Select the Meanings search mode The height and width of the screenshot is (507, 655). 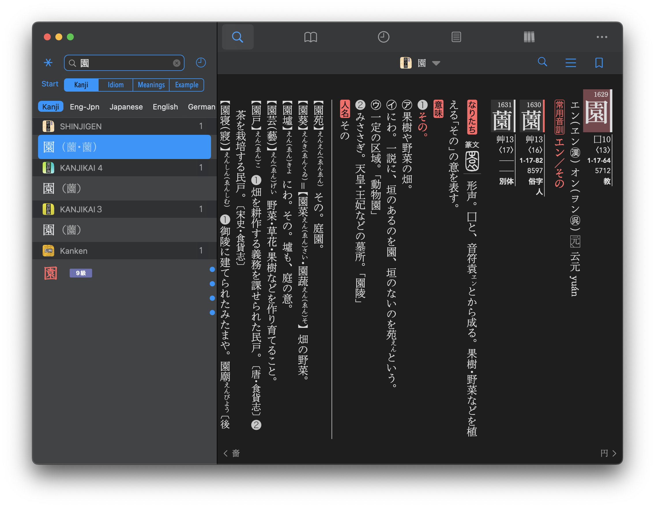coord(151,85)
